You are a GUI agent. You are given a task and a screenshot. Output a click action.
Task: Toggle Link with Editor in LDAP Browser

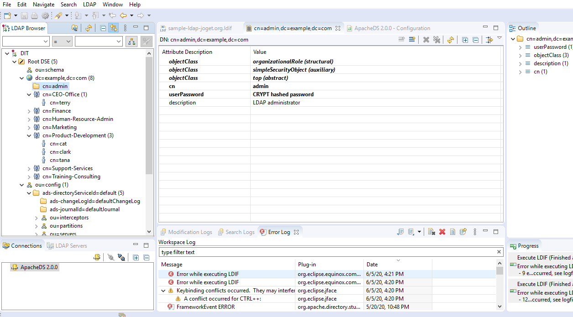tap(113, 28)
